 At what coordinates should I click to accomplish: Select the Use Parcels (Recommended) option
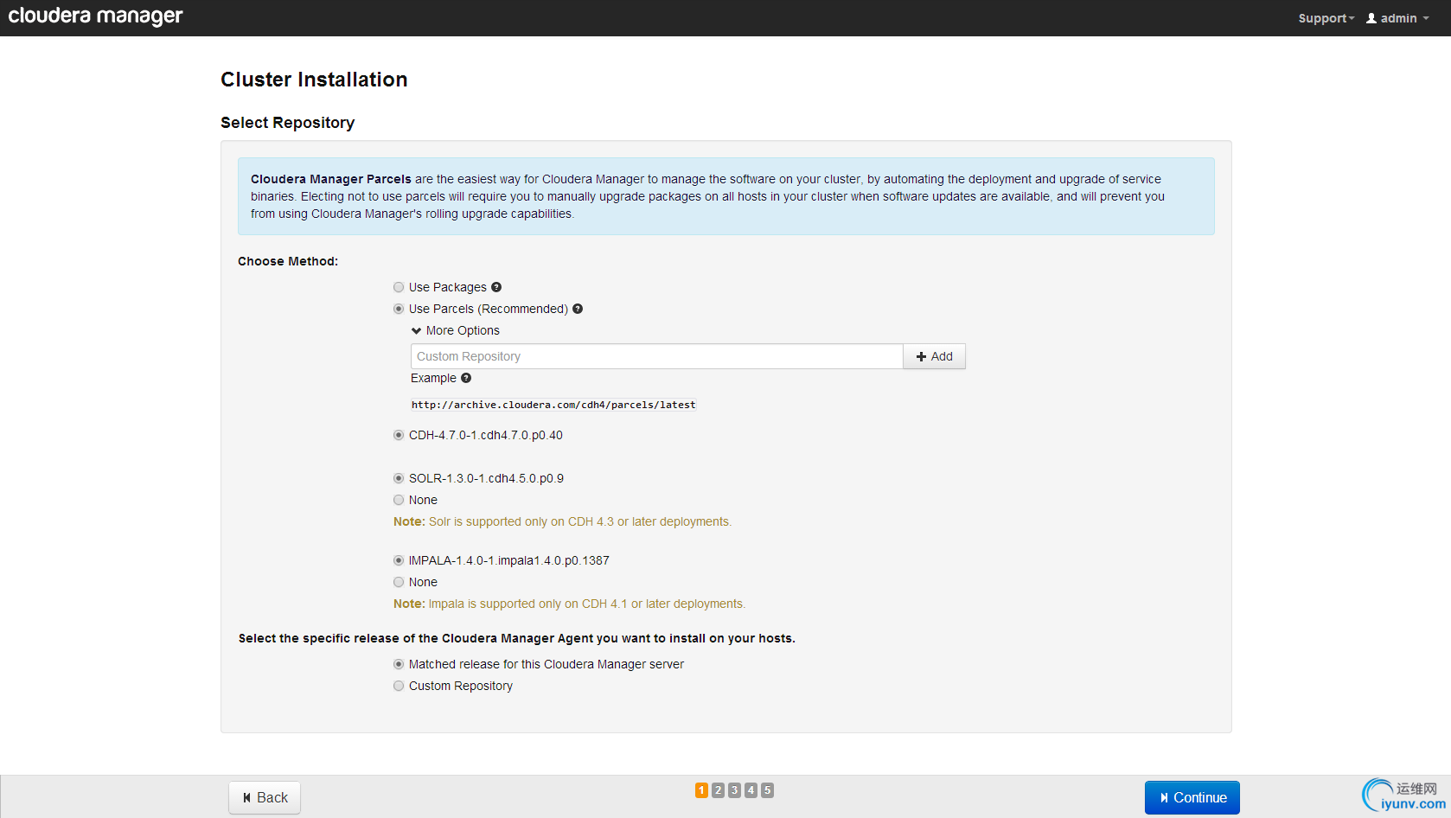point(399,309)
